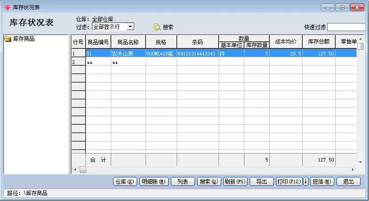Click the cost price cell 25.5
This screenshot has height=201, width=369.
[286, 54]
